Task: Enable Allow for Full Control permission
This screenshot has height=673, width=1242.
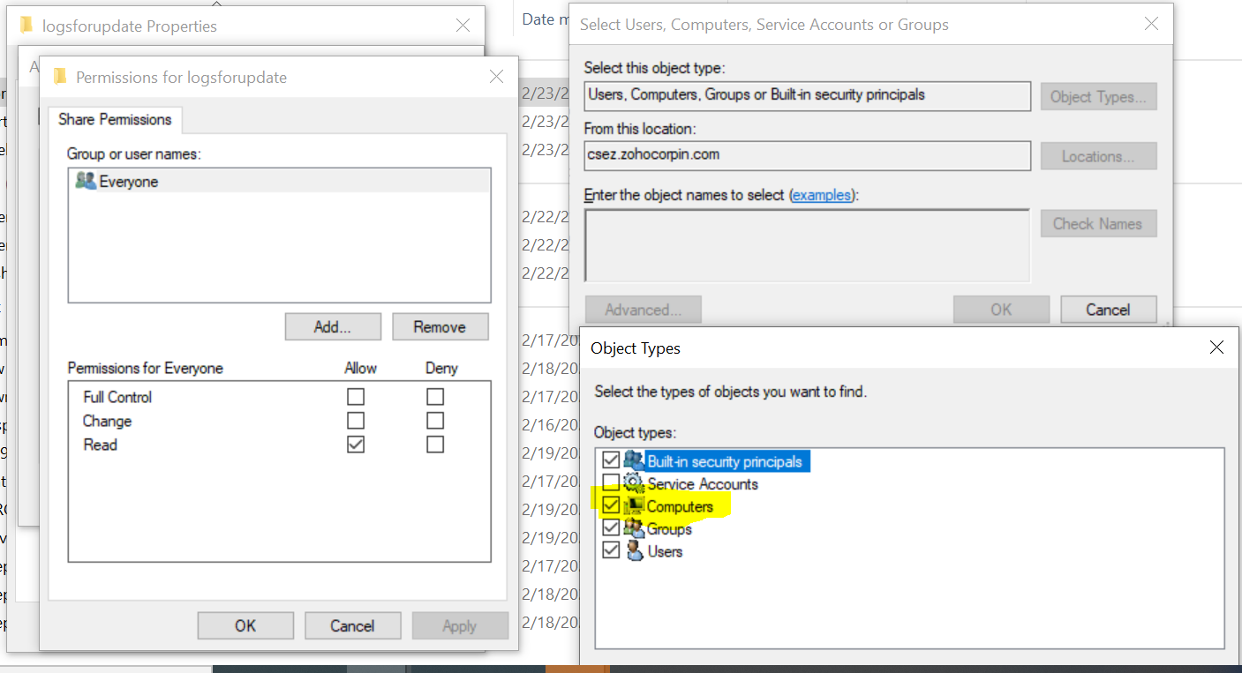Action: click(356, 397)
